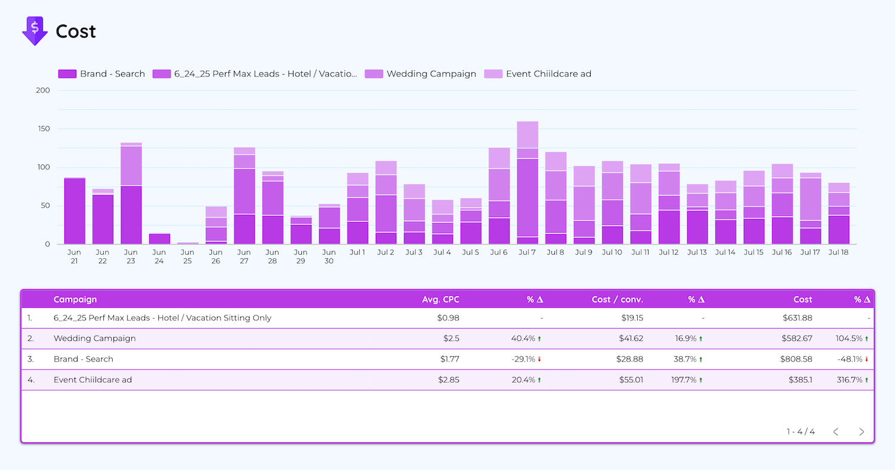Click the Jul 18 stacked bar
The image size is (895, 470).
[839, 214]
